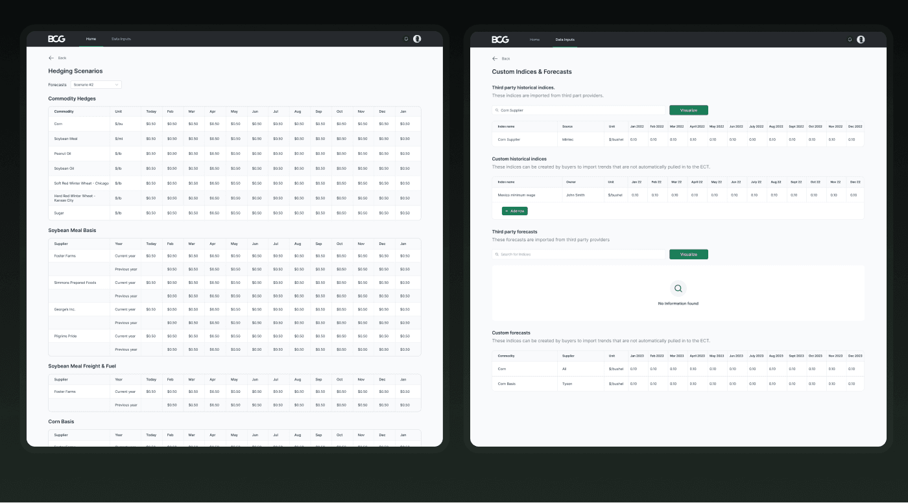Click the Back link on Custom Indices page
The width and height of the screenshot is (908, 503).
506,58
